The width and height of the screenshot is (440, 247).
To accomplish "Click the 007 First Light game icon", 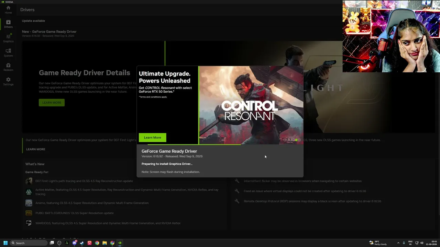I will pos(29,181).
